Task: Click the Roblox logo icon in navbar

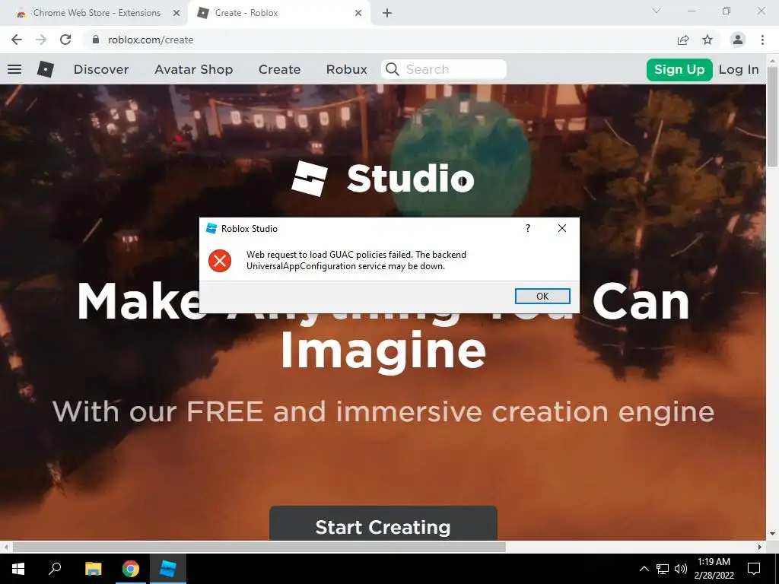Action: 45,69
